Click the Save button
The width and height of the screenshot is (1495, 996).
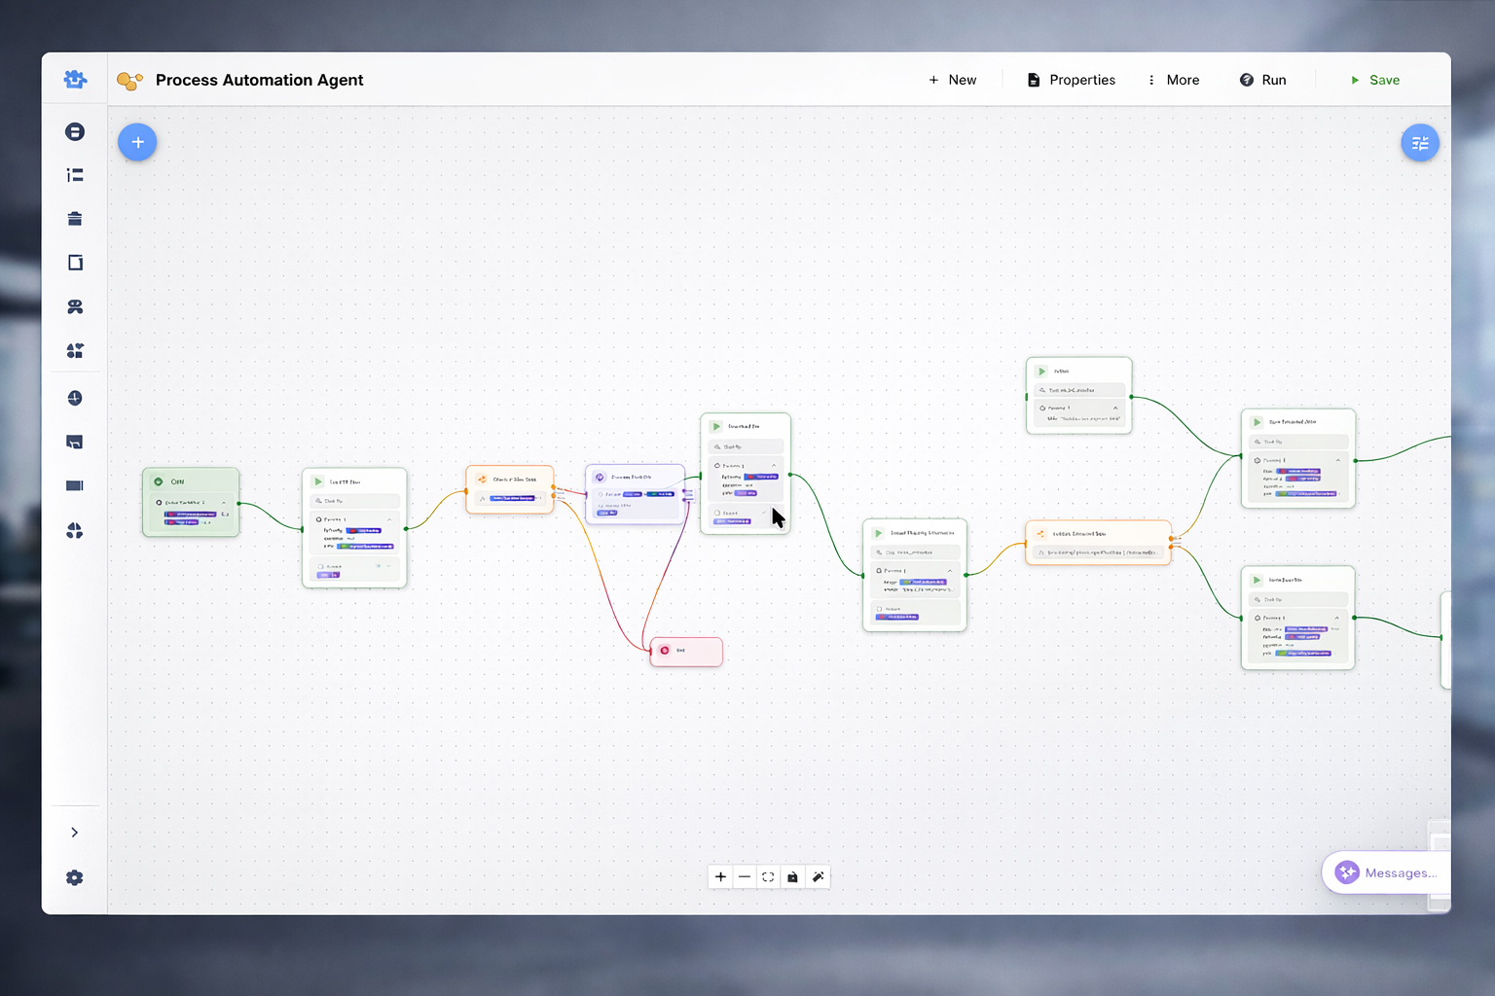click(x=1374, y=80)
